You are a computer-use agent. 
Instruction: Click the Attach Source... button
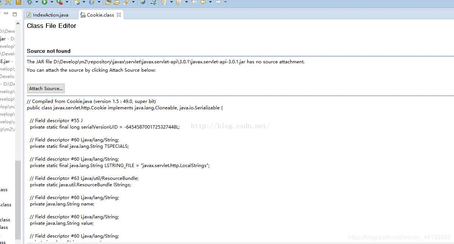[x=46, y=88]
